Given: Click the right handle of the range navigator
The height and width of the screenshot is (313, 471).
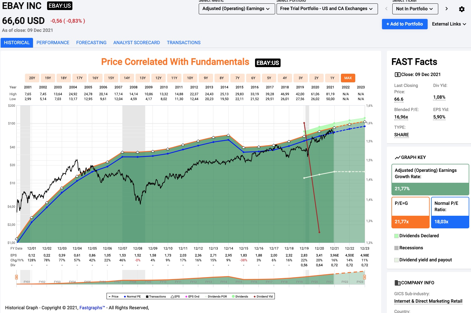Looking at the screenshot, I should coord(364,277).
